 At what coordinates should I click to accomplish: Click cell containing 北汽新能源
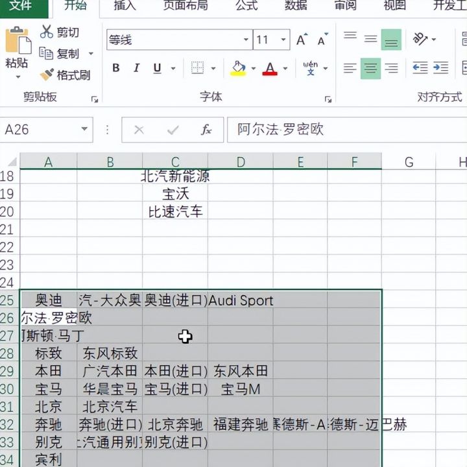(175, 176)
